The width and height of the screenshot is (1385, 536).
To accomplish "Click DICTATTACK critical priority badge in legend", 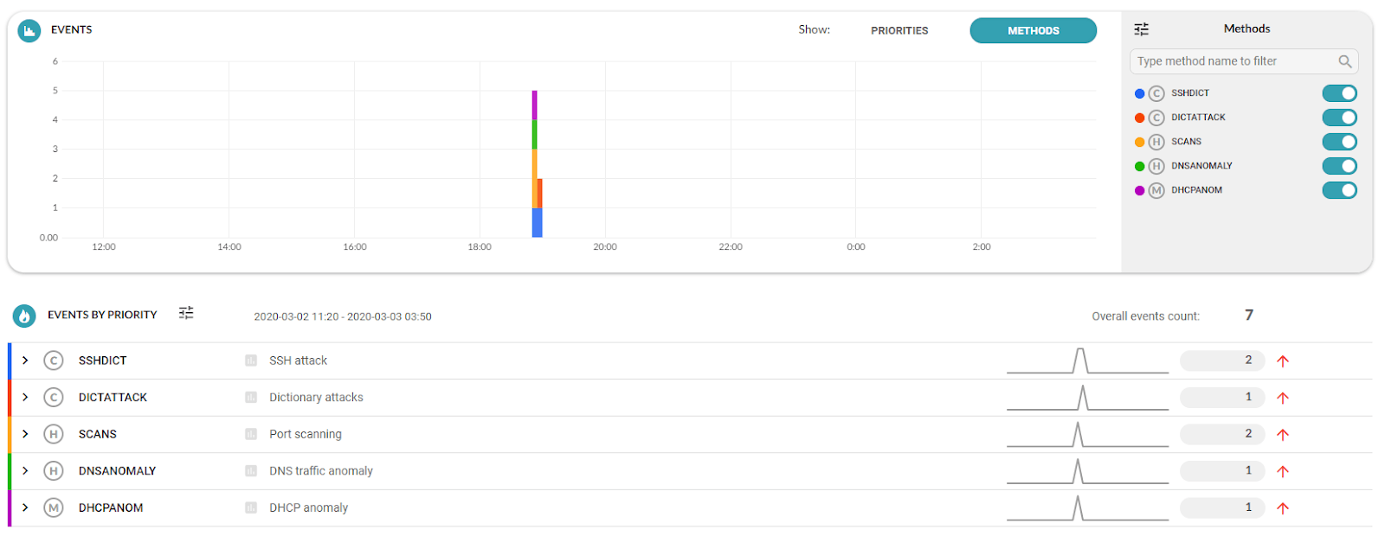I will [1156, 118].
